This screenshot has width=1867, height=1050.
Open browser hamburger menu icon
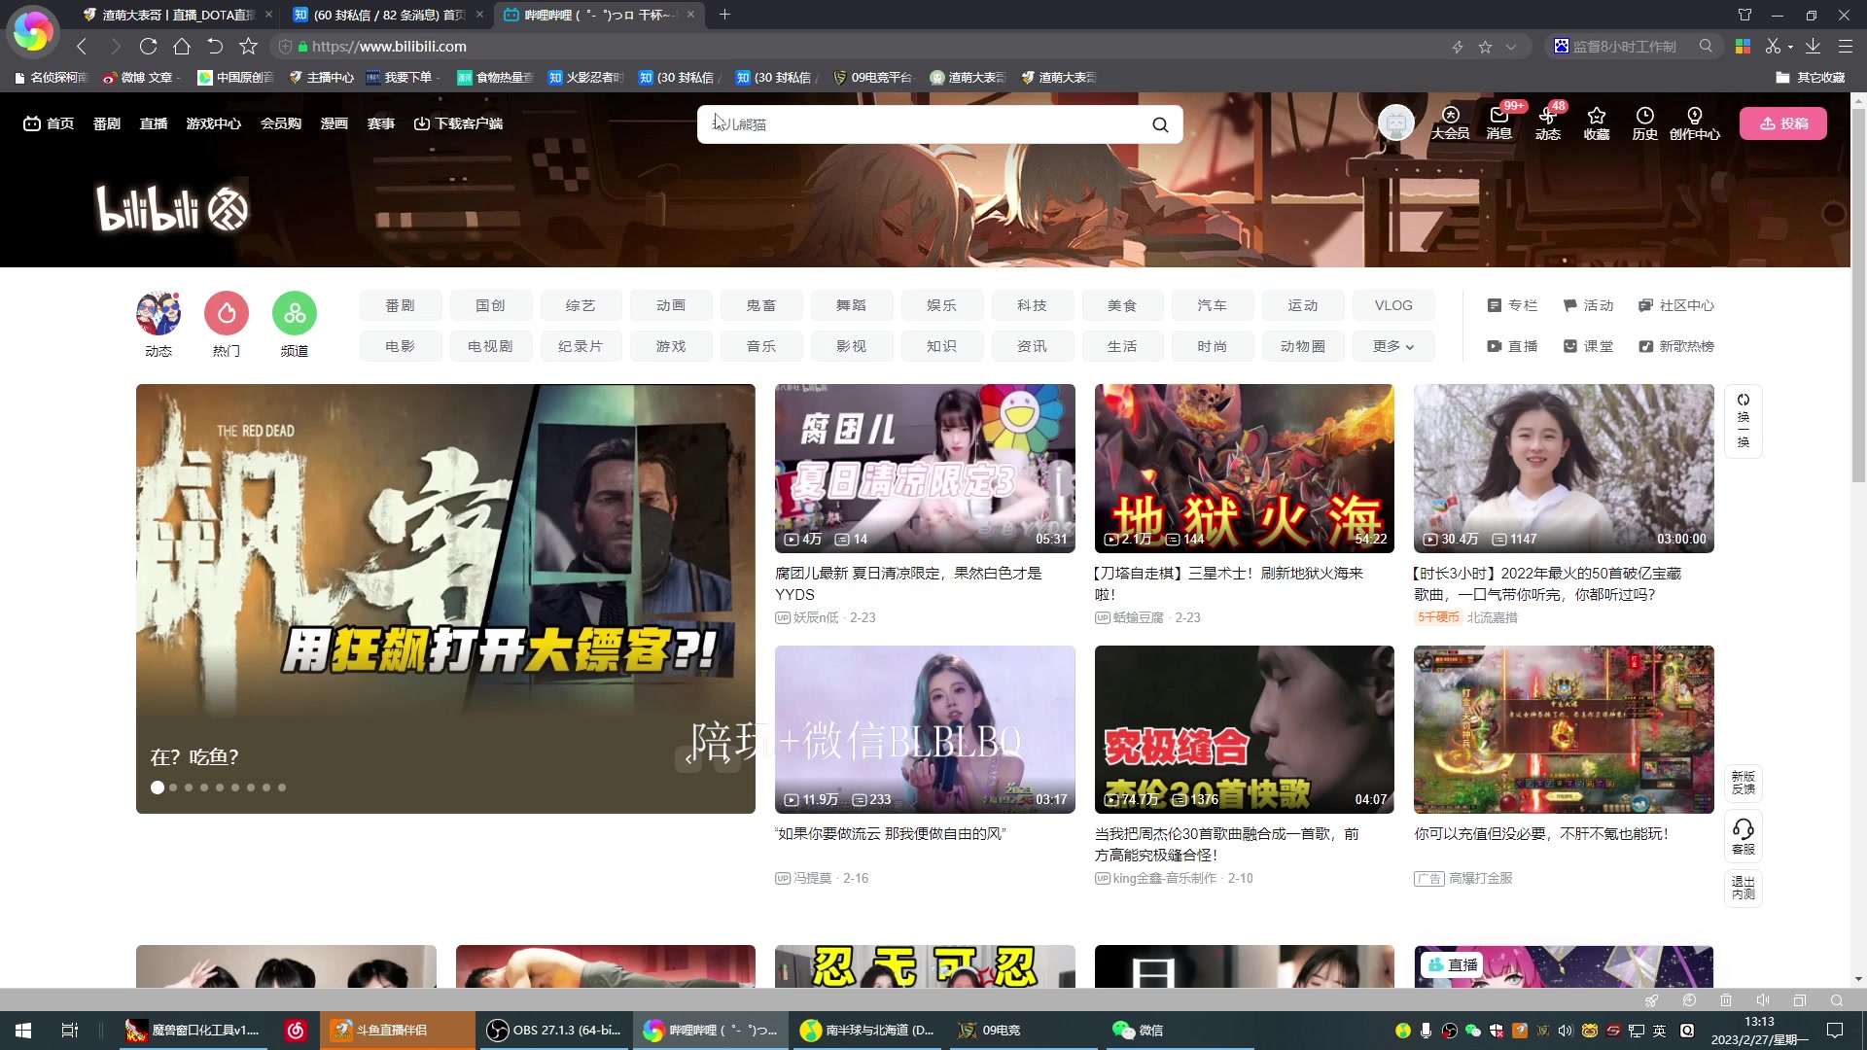[x=1845, y=46]
